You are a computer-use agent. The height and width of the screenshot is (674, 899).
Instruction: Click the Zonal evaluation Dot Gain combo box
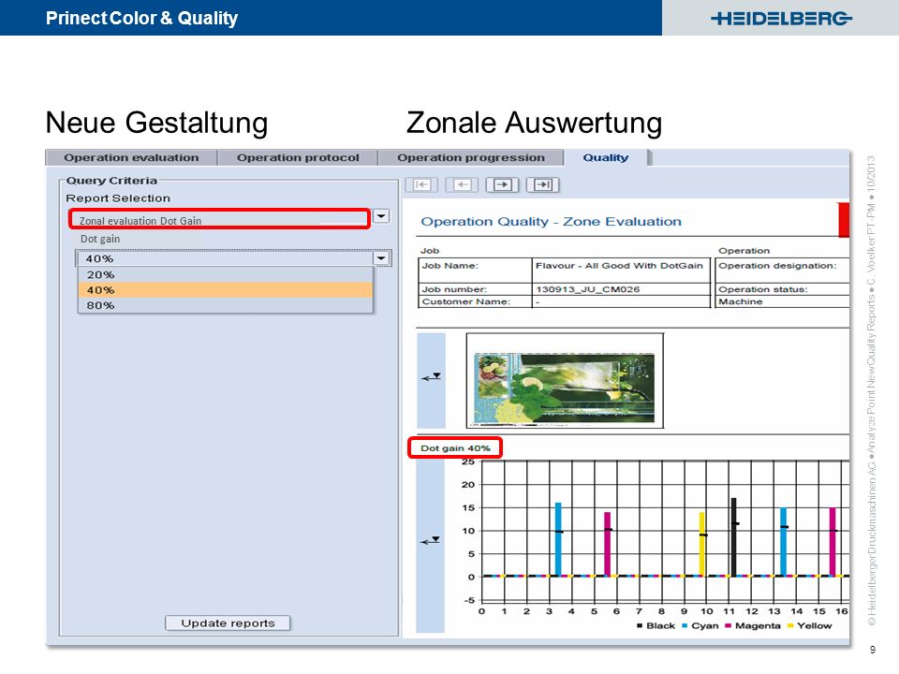pos(219,219)
